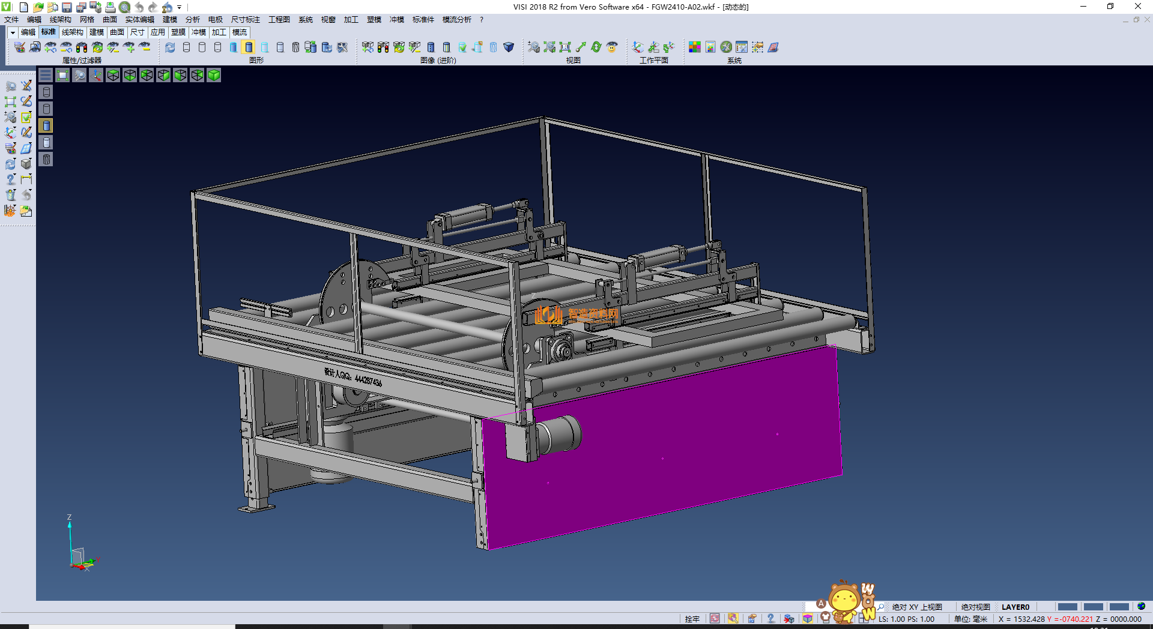This screenshot has width=1153, height=629.
Task: Click the smiley eye view icon
Action: (612, 47)
